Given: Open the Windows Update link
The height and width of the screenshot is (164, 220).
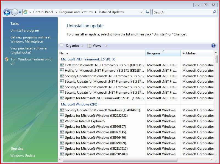Looking at the screenshot, I should point(23,155).
